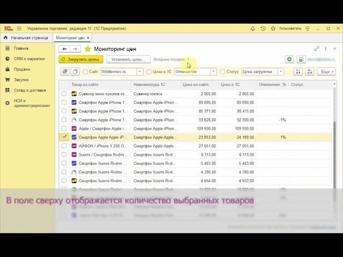Open Главное section in sidebar
This screenshot has width=343, height=257.
pos(21,48)
